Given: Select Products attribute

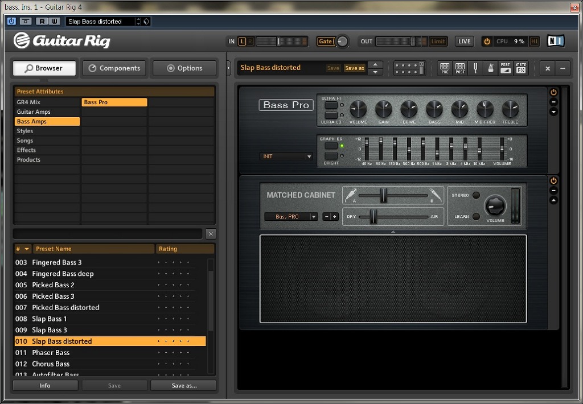Looking at the screenshot, I should 47,160.
